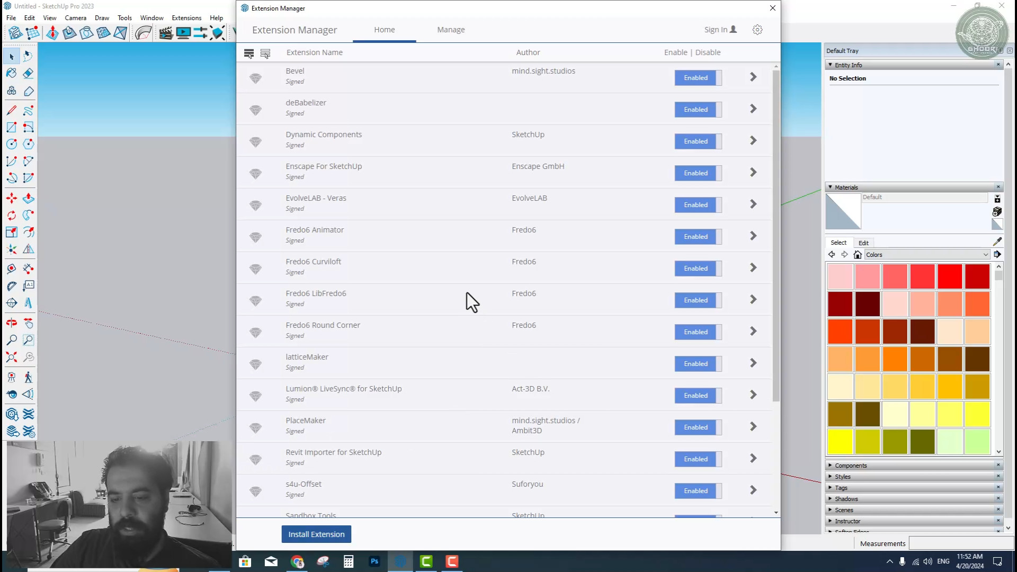Image resolution: width=1017 pixels, height=572 pixels.
Task: Switch to the Manage tab
Action: (451, 30)
